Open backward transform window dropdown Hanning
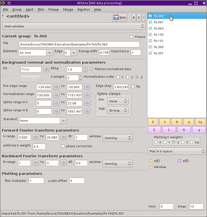This screenshot has width=207, height=217. [x=118, y=164]
